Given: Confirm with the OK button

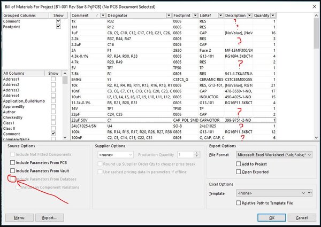Looking at the screenshot, I should click(272, 217).
